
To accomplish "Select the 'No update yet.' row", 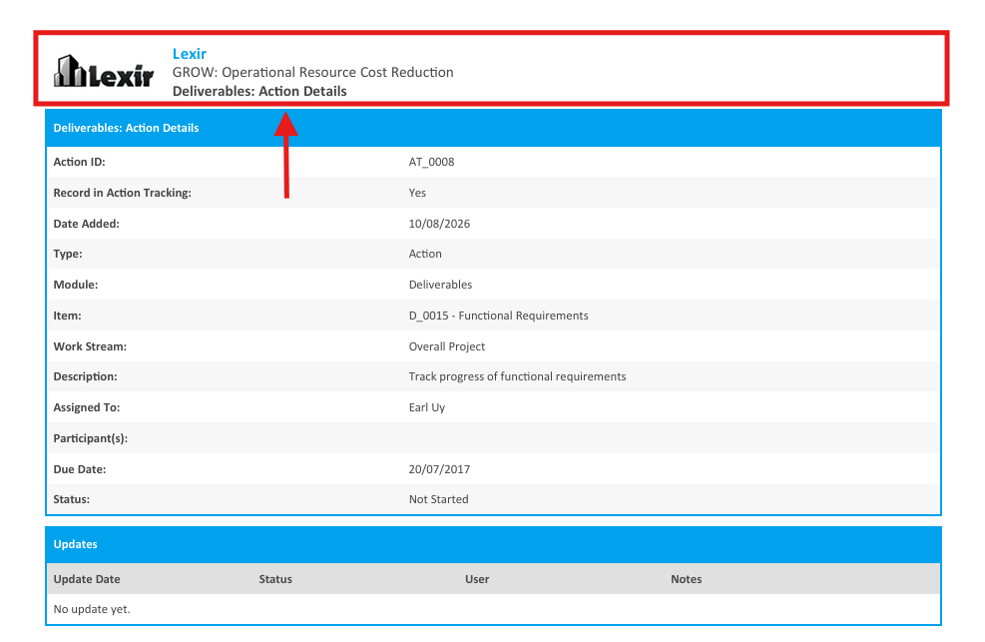I will click(493, 609).
